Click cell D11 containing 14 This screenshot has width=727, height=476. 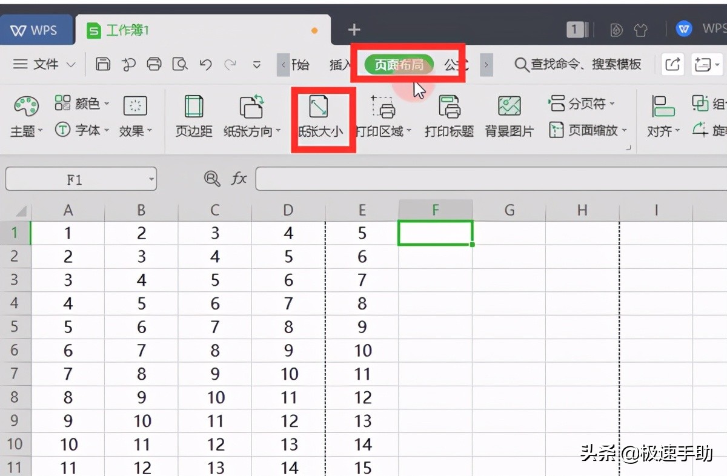point(288,466)
